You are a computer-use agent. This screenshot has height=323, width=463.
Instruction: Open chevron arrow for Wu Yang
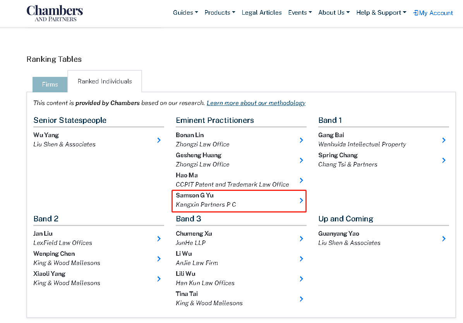coord(159,140)
